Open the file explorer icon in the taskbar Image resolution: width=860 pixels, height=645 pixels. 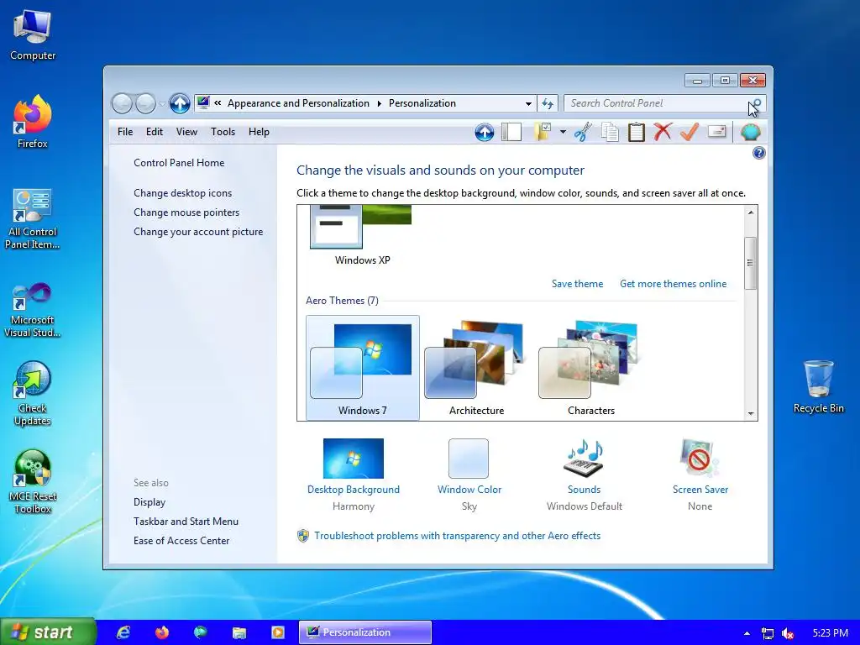coord(239,632)
